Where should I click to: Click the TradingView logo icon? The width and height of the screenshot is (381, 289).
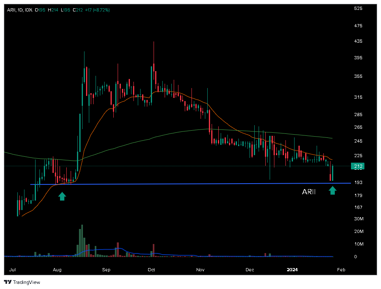8,282
